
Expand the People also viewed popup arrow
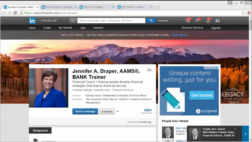245,134
